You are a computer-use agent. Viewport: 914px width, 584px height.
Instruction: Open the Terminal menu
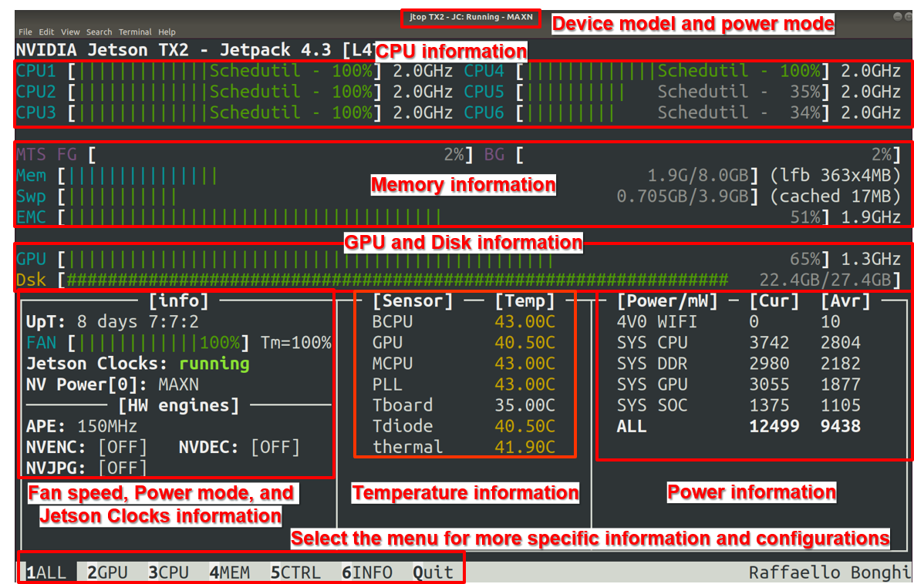[x=135, y=32]
